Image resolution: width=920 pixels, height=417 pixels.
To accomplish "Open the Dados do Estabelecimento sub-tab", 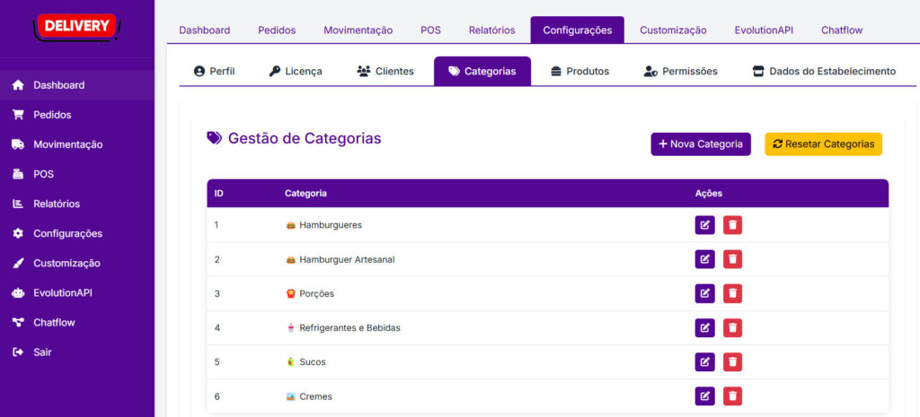I will pyautogui.click(x=825, y=72).
